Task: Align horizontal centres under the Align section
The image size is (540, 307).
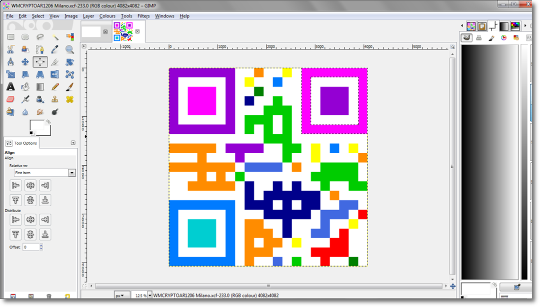Action: (x=30, y=185)
